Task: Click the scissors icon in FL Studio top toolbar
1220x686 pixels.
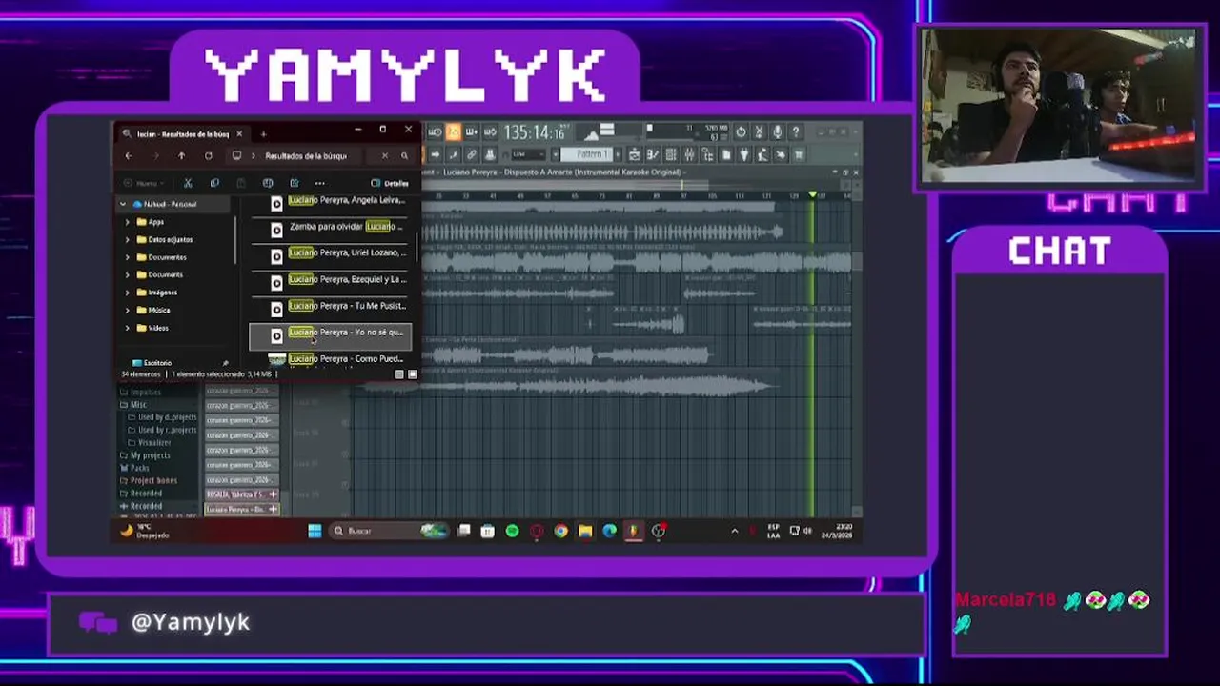Action: pos(759,132)
